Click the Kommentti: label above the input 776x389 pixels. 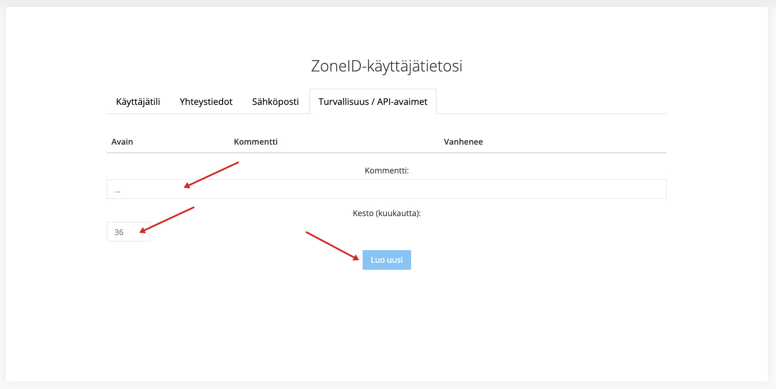pos(386,171)
